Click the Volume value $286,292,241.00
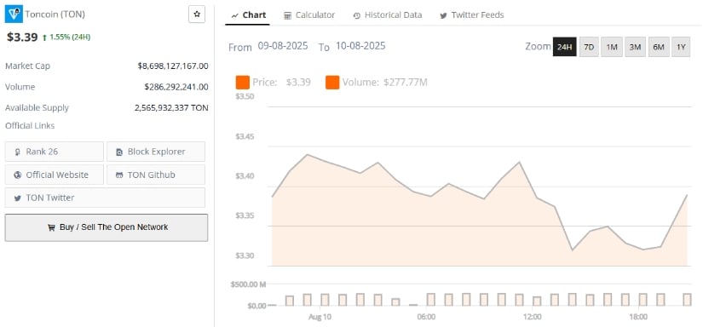This screenshot has height=327, width=703. click(x=176, y=87)
